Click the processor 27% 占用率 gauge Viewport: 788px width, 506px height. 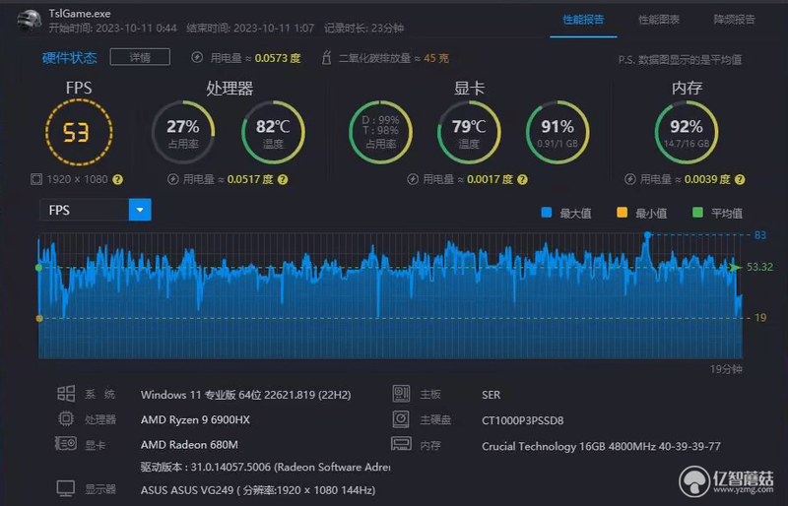click(183, 132)
